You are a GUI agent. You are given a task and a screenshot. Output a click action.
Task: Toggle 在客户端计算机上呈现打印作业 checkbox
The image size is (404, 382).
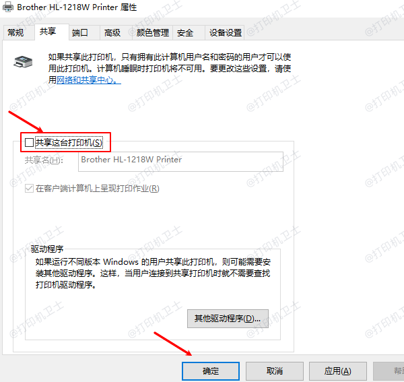tap(29, 189)
